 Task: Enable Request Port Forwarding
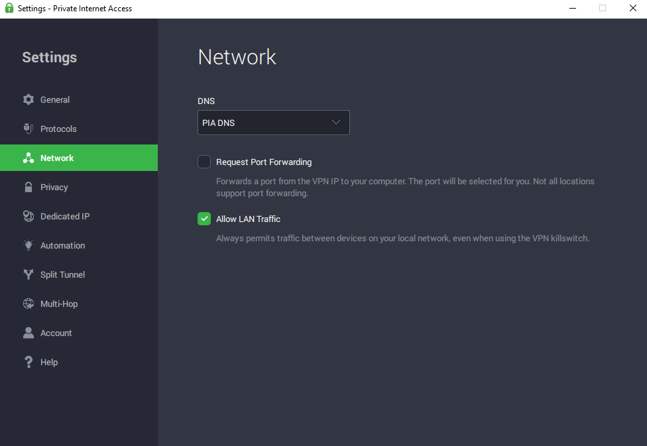click(204, 162)
